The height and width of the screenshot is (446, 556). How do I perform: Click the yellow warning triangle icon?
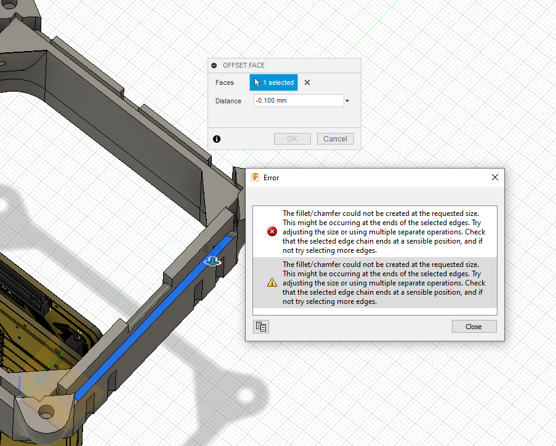click(x=272, y=282)
